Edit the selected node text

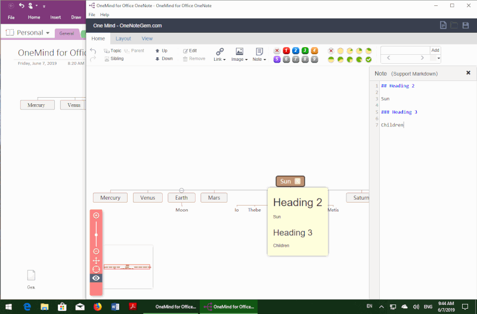190,51
